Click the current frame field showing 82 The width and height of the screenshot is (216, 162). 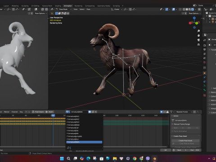point(166,150)
